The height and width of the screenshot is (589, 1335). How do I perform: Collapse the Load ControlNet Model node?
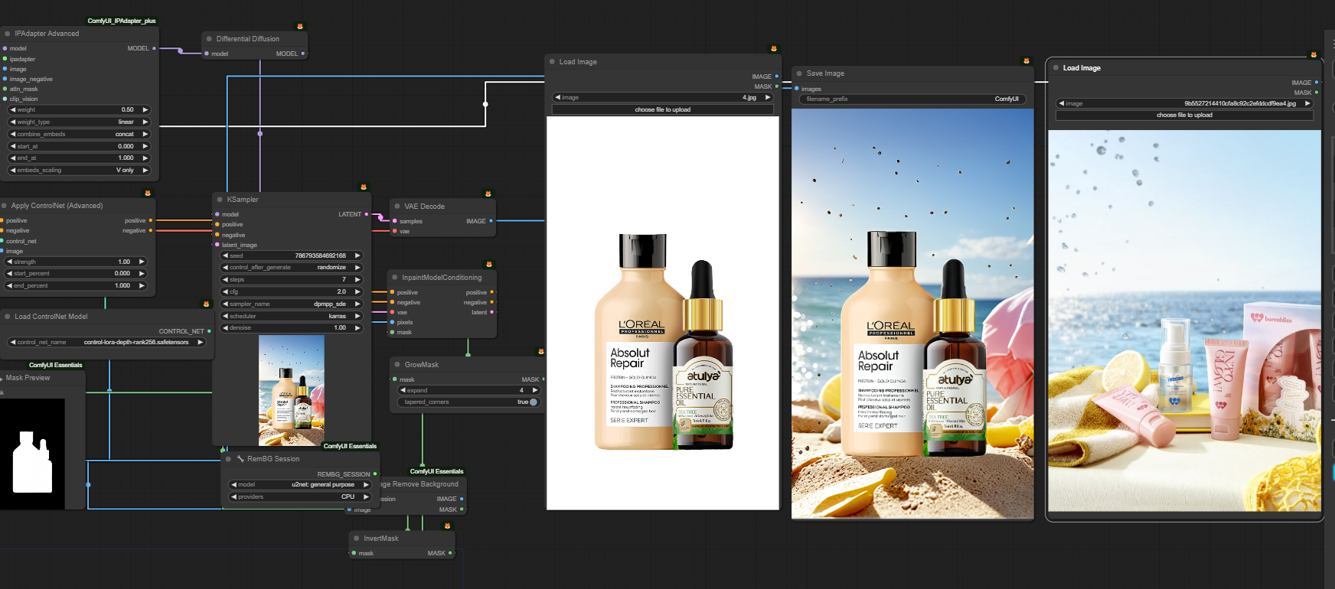pyautogui.click(x=8, y=317)
